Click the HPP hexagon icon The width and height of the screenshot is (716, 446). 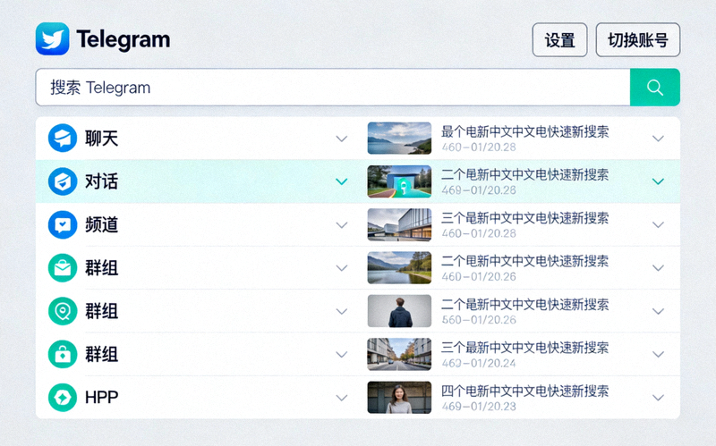tap(63, 397)
